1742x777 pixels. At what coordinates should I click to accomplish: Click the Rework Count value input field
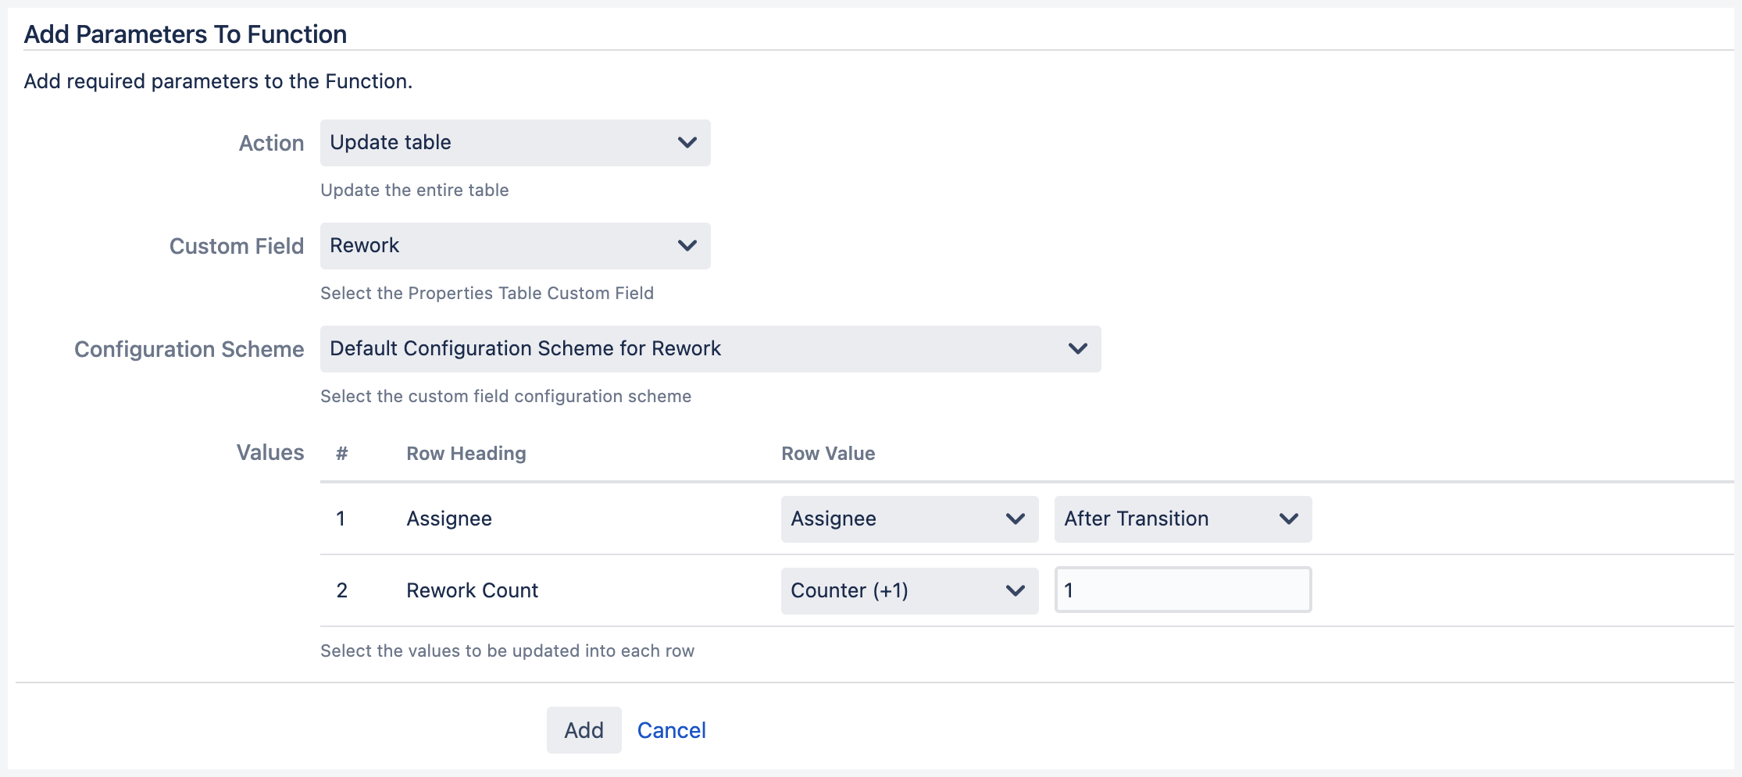coord(1183,590)
